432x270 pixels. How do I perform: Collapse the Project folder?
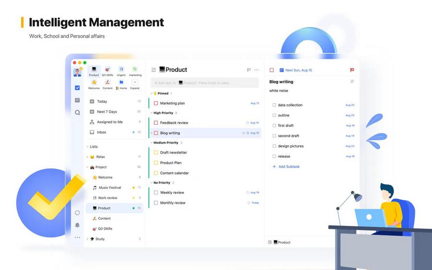point(87,167)
